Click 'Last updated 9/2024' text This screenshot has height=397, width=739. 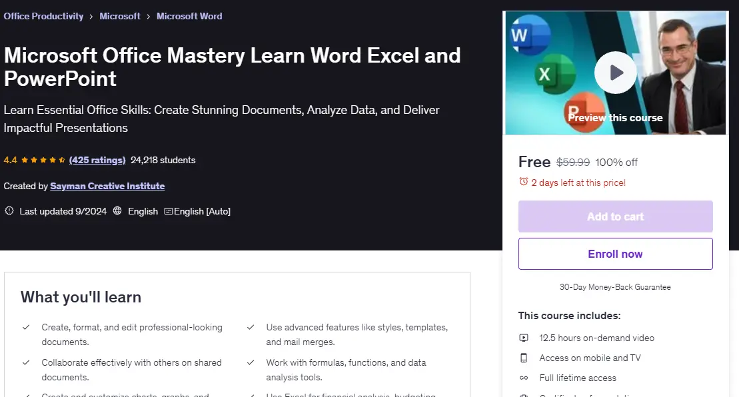click(x=63, y=211)
